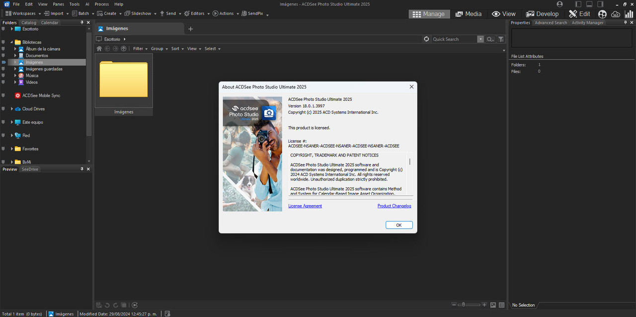636x317 pixels.
Task: Toggle Easy-Select marker next to ACDSee Mobile Sync
Action: point(3,95)
